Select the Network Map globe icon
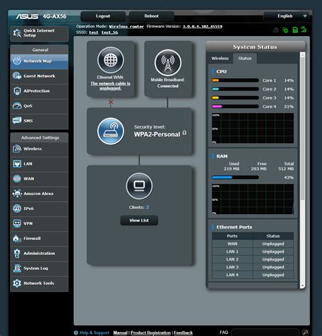Viewport: 322px width, 336px height. pyautogui.click(x=17, y=61)
